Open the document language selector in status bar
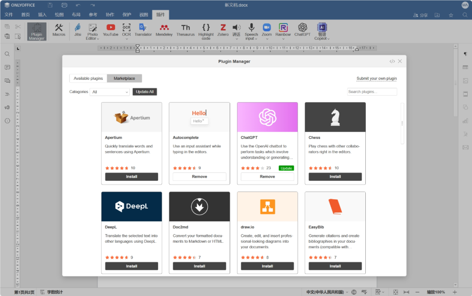The width and height of the screenshot is (472, 296). click(327, 292)
